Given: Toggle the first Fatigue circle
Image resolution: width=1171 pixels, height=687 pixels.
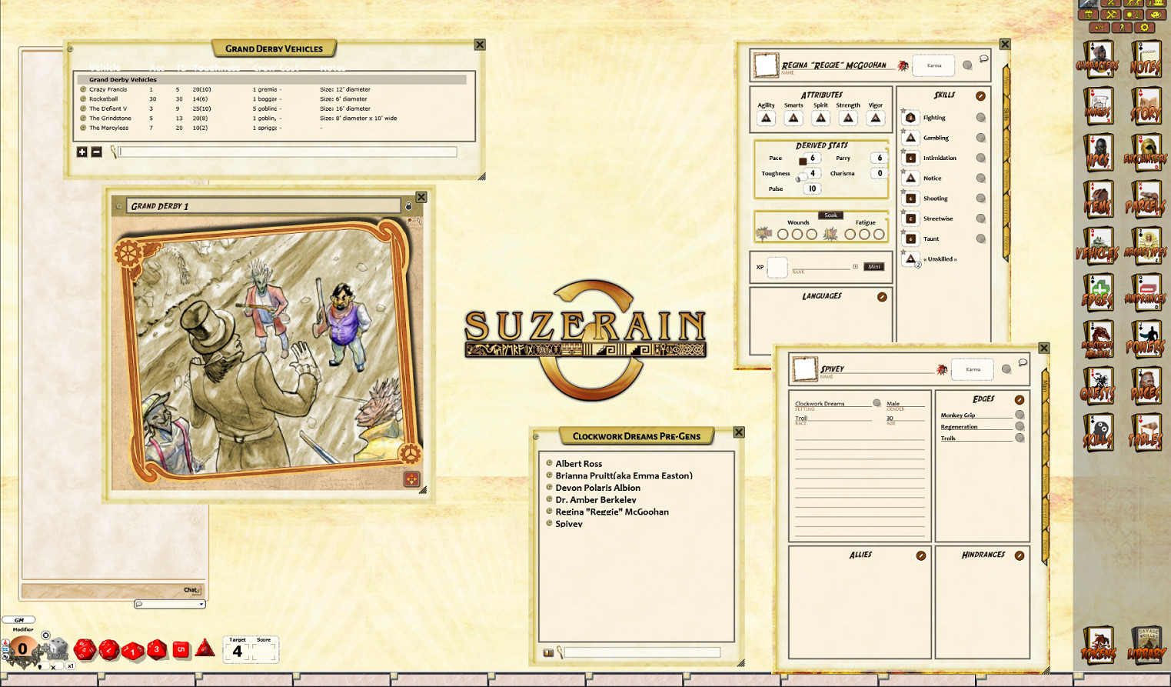Looking at the screenshot, I should [x=850, y=235].
